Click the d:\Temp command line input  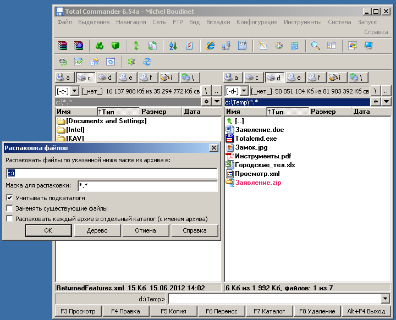tap(275, 299)
